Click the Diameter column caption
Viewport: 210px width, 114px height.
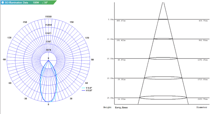pyautogui.click(x=202, y=107)
